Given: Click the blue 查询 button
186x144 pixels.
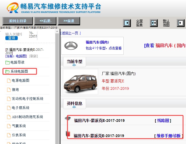Looking at the screenshot, I should click(12, 38).
